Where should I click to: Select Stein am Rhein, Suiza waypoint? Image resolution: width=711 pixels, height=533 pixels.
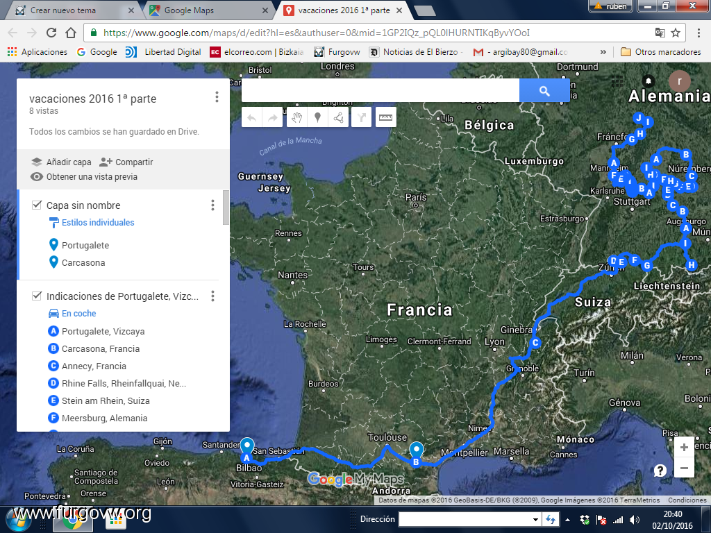[106, 400]
